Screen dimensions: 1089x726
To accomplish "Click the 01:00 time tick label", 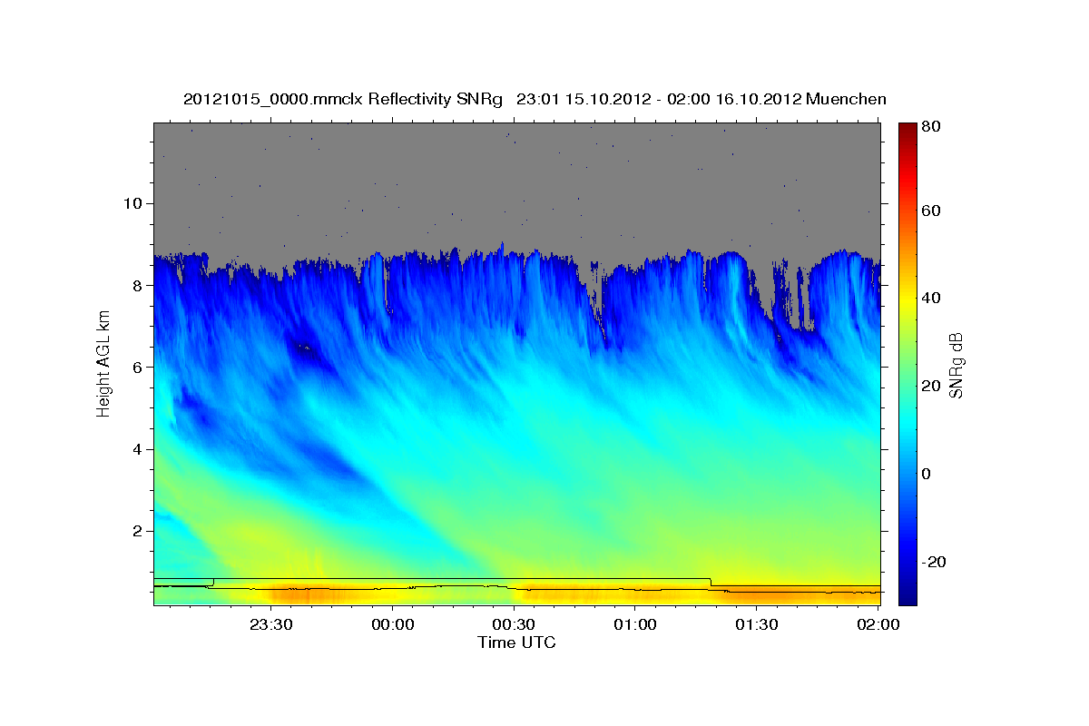I will [x=635, y=624].
